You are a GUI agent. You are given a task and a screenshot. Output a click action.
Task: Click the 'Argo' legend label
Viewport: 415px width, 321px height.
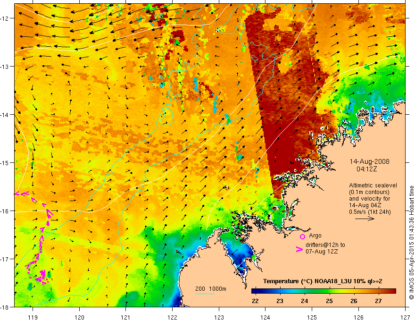click(315, 236)
